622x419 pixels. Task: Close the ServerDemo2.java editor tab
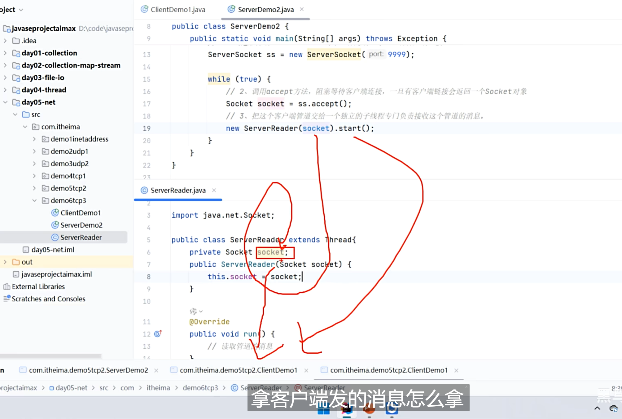point(302,9)
